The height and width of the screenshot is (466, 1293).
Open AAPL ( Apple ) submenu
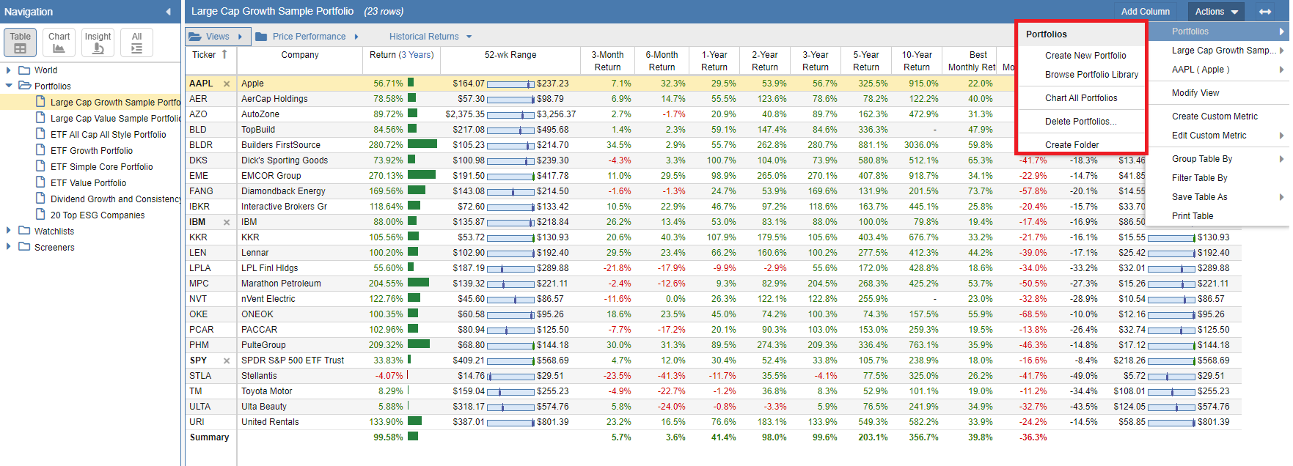point(1218,70)
